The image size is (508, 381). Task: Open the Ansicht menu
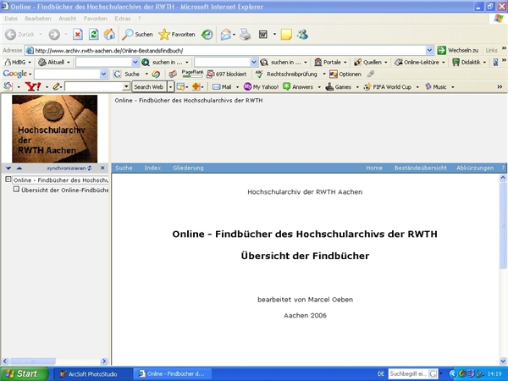click(x=68, y=19)
